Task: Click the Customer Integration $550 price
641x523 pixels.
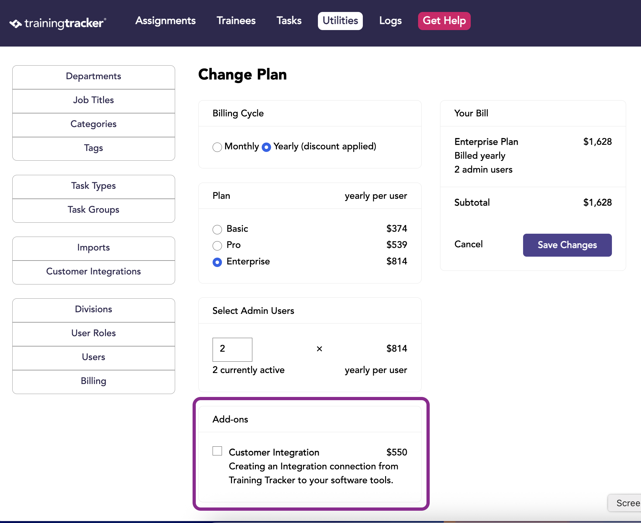Action: 397,452
